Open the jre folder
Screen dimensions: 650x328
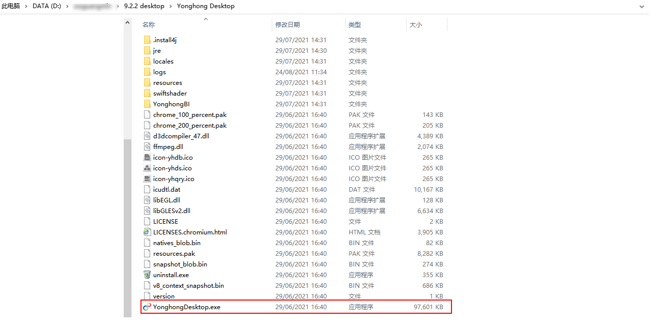[157, 50]
